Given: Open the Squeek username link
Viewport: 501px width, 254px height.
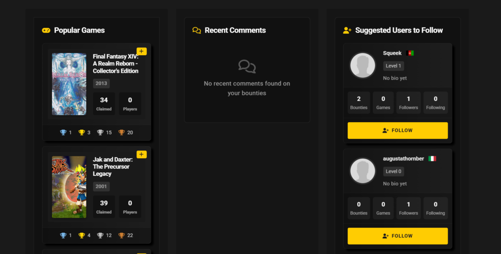Looking at the screenshot, I should 392,53.
